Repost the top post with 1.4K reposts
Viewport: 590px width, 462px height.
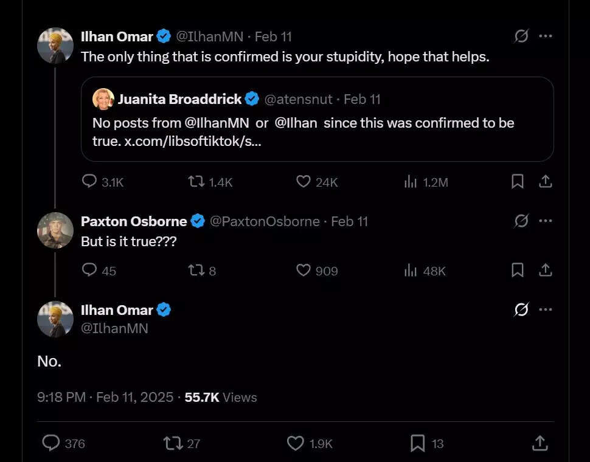197,181
